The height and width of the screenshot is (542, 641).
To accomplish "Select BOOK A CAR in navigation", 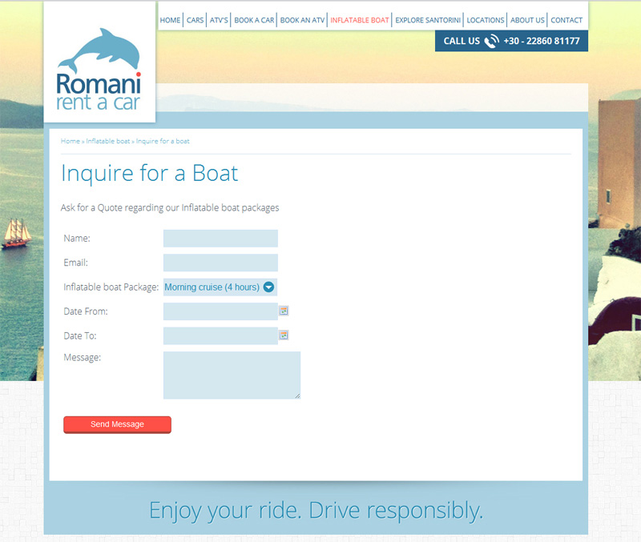I will coord(254,20).
